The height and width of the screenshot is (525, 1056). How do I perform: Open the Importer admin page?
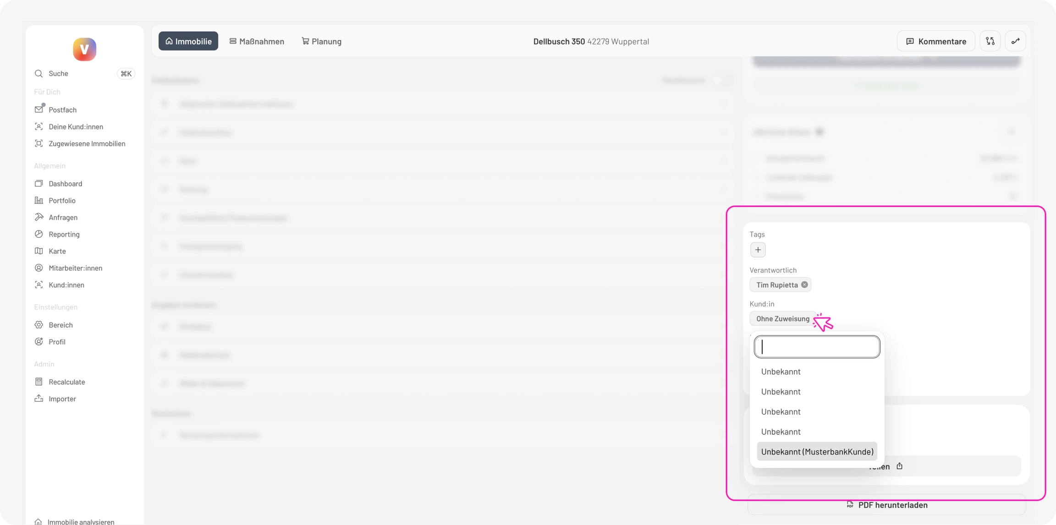pos(62,399)
